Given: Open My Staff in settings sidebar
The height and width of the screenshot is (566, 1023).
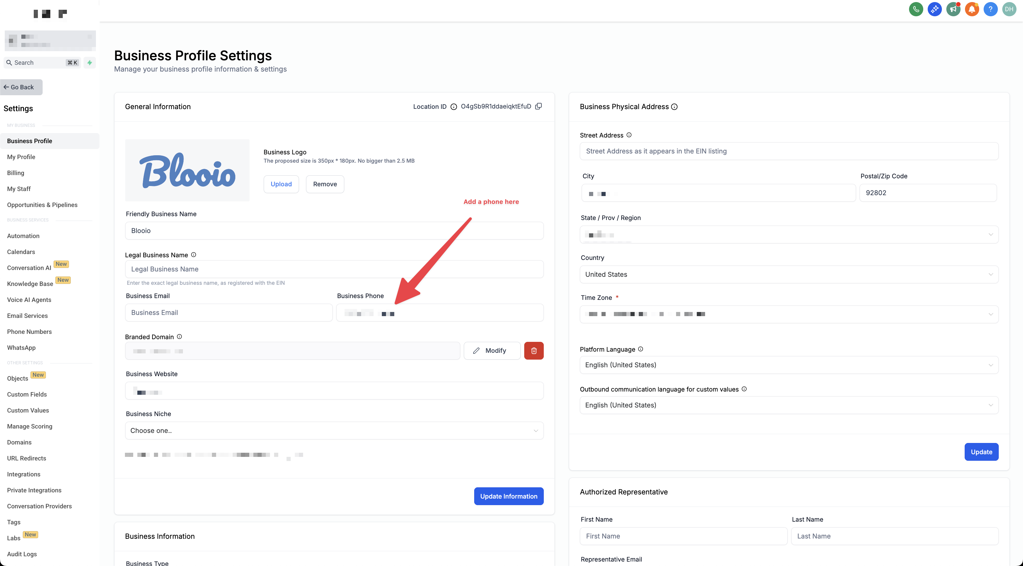Looking at the screenshot, I should tap(19, 189).
